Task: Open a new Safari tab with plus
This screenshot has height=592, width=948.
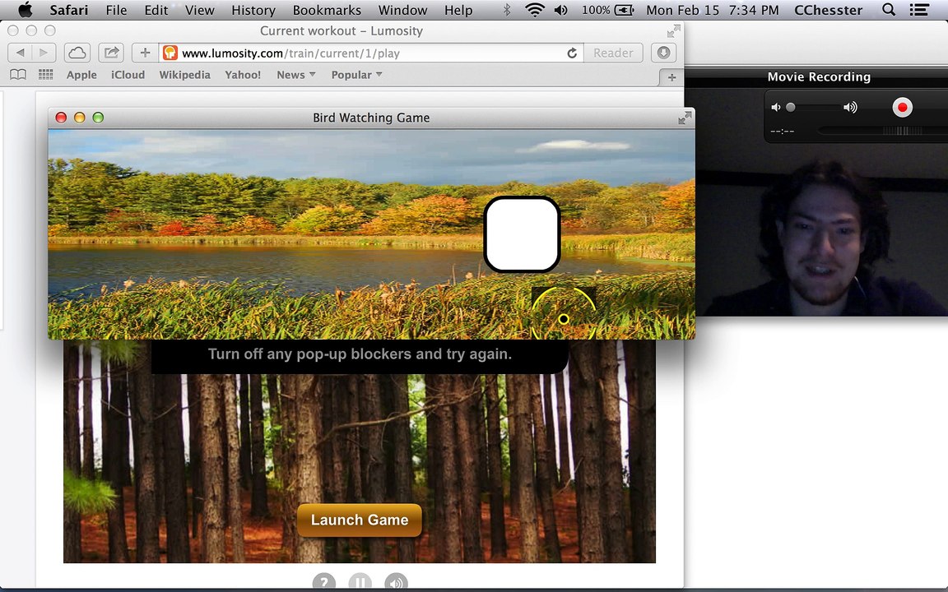Action: (671, 77)
